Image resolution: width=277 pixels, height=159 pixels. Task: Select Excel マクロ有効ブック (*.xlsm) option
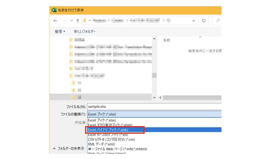[110, 125]
